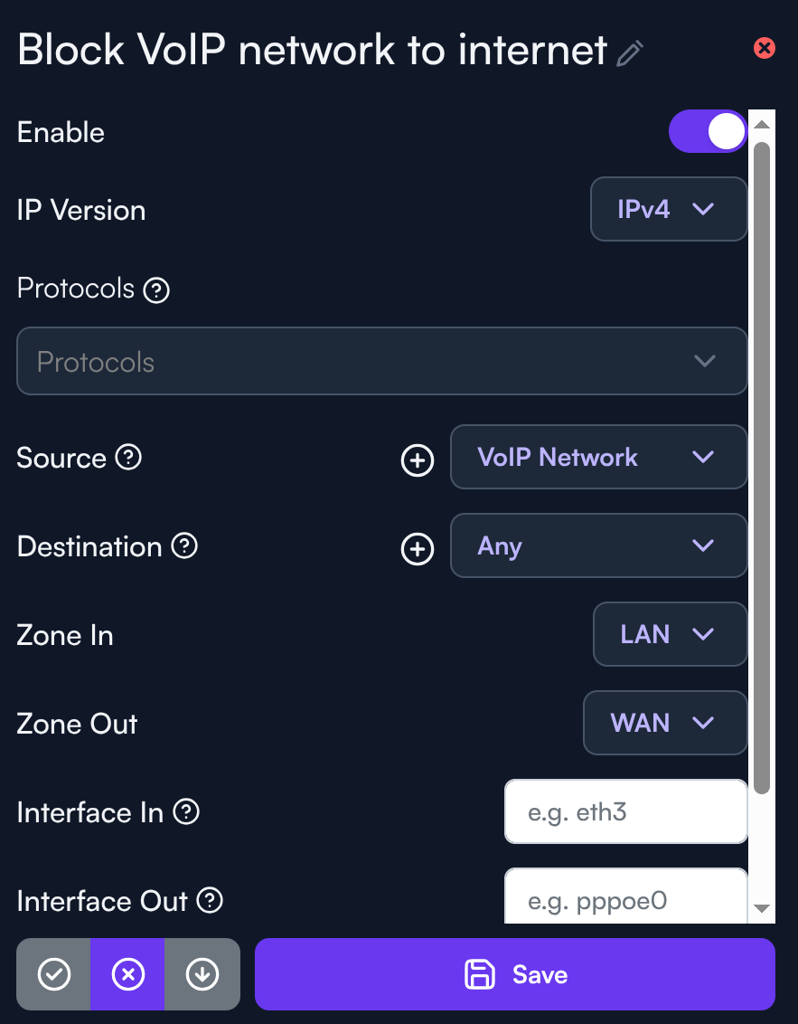Viewport: 798px width, 1024px height.
Task: Disable the rule with the Enable toggle
Action: (707, 132)
